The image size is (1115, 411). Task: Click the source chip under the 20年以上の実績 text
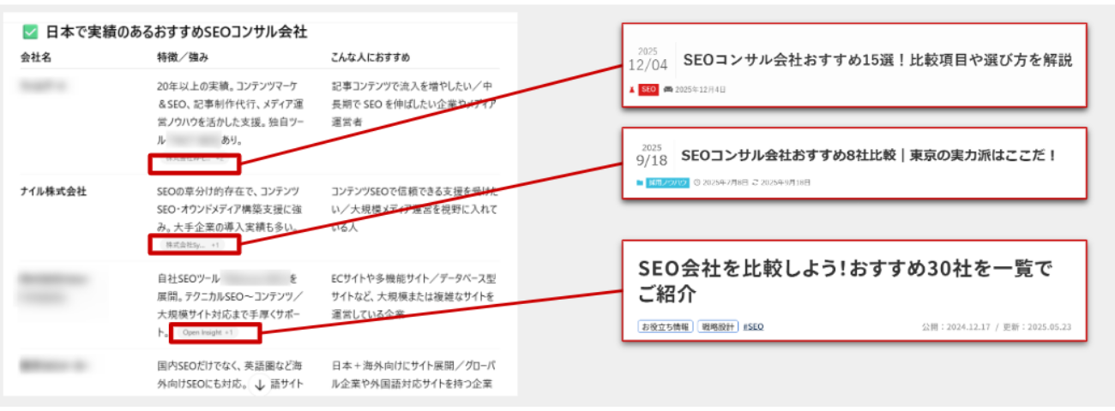coord(196,158)
